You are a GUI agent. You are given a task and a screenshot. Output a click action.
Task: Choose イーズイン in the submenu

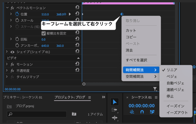(x=175, y=106)
